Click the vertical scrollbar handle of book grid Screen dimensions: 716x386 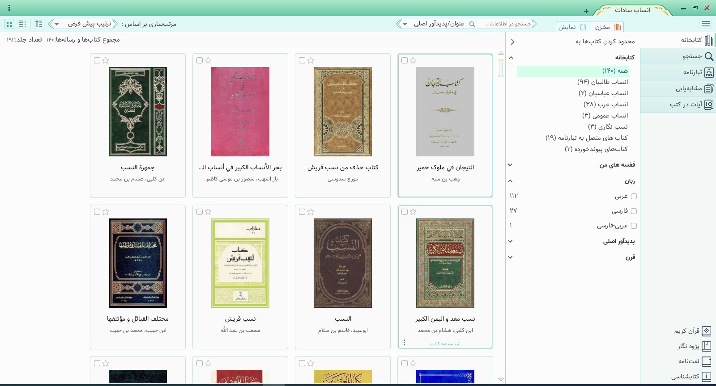tap(501, 68)
